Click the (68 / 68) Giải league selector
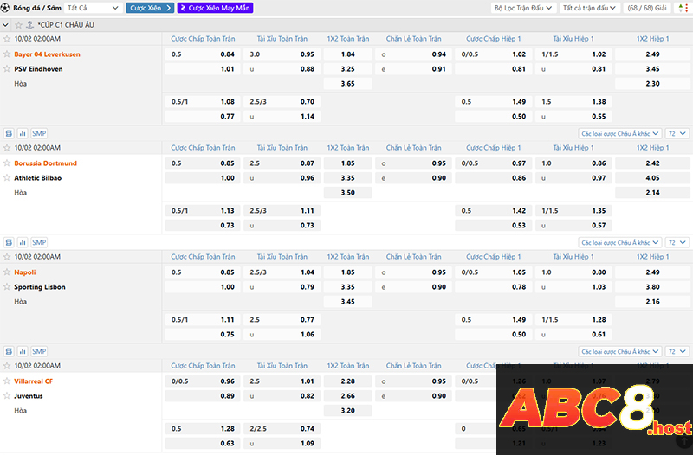The image size is (693, 455). click(648, 8)
